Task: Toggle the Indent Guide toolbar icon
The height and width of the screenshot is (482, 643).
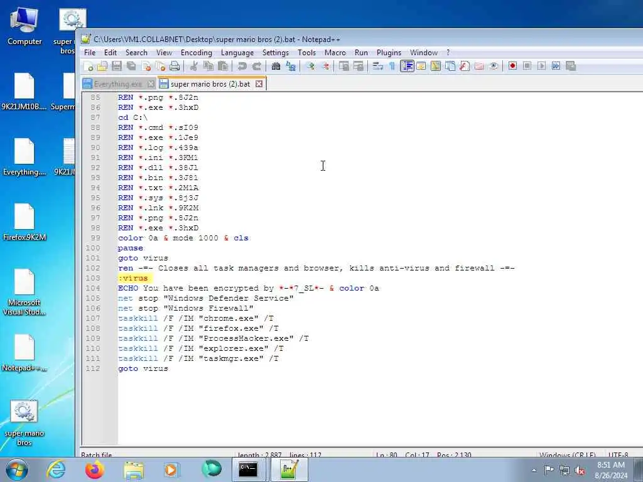Action: tap(407, 66)
